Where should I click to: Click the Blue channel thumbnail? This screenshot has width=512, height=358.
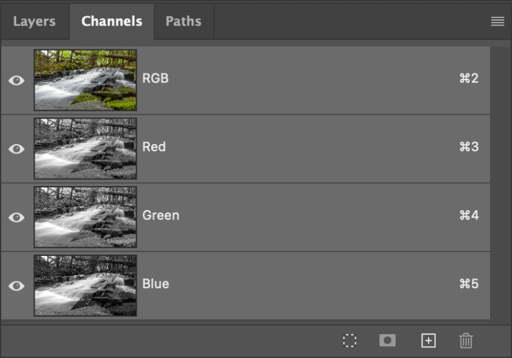tap(85, 286)
